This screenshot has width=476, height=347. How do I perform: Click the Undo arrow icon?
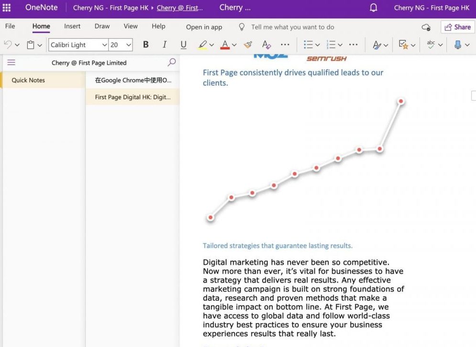[x=8, y=44]
